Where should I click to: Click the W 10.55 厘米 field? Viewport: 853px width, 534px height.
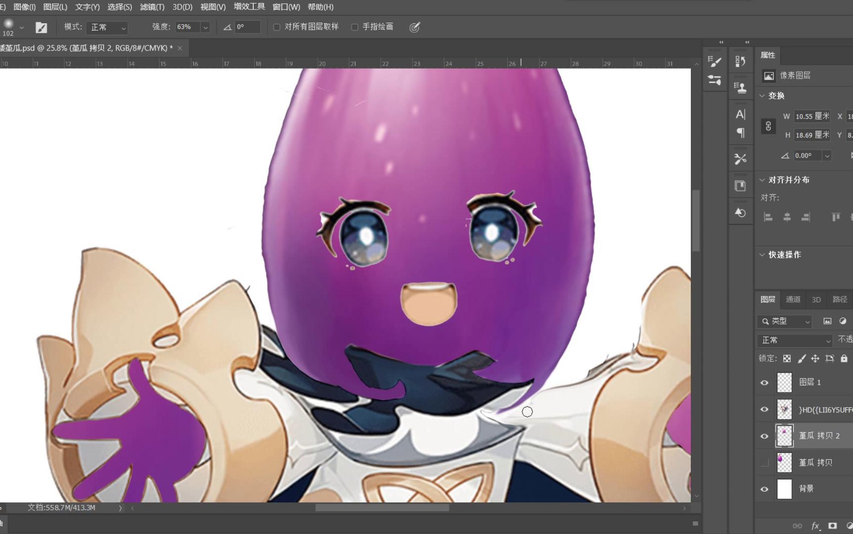click(x=812, y=116)
